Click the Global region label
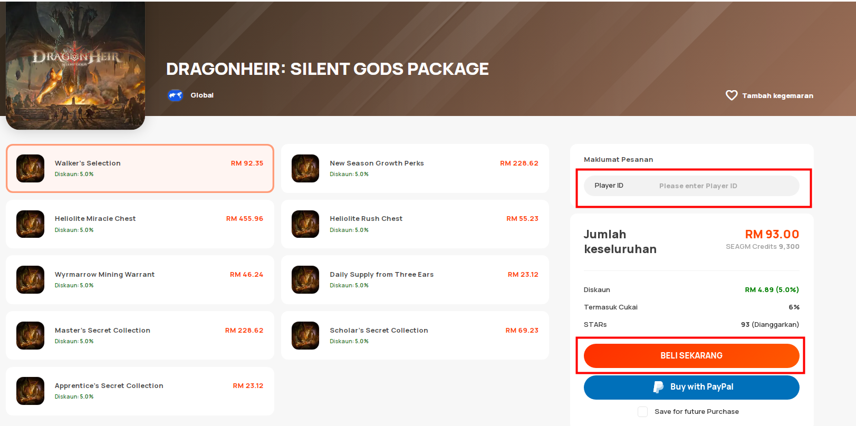 point(202,95)
